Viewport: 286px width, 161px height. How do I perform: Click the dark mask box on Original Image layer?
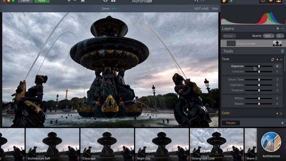tap(231, 43)
